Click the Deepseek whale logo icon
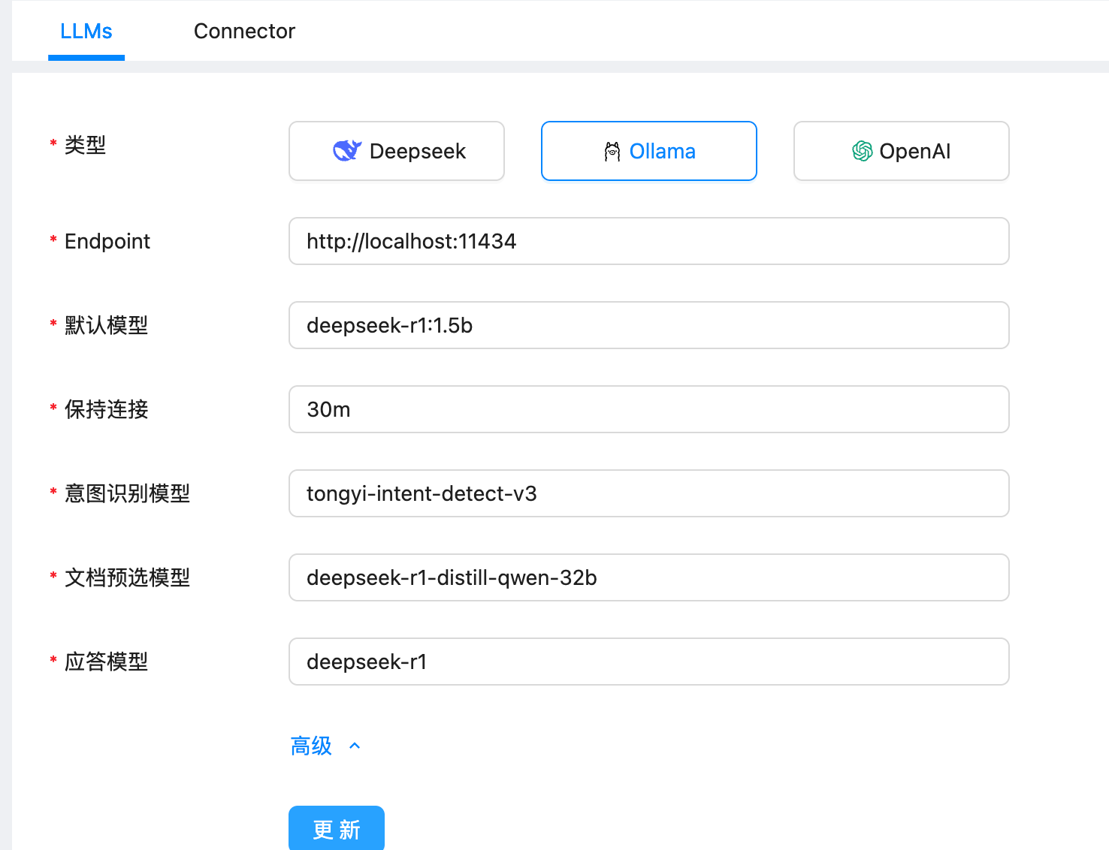This screenshot has width=1109, height=850. 347,151
